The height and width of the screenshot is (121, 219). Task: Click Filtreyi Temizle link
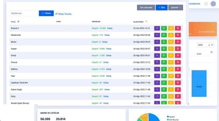[x=63, y=14]
